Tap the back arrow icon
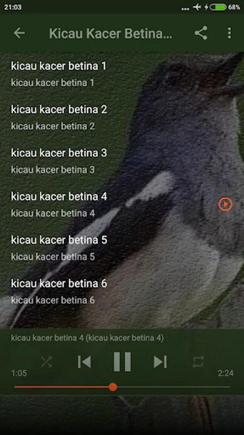This screenshot has width=244, height=435. [19, 33]
